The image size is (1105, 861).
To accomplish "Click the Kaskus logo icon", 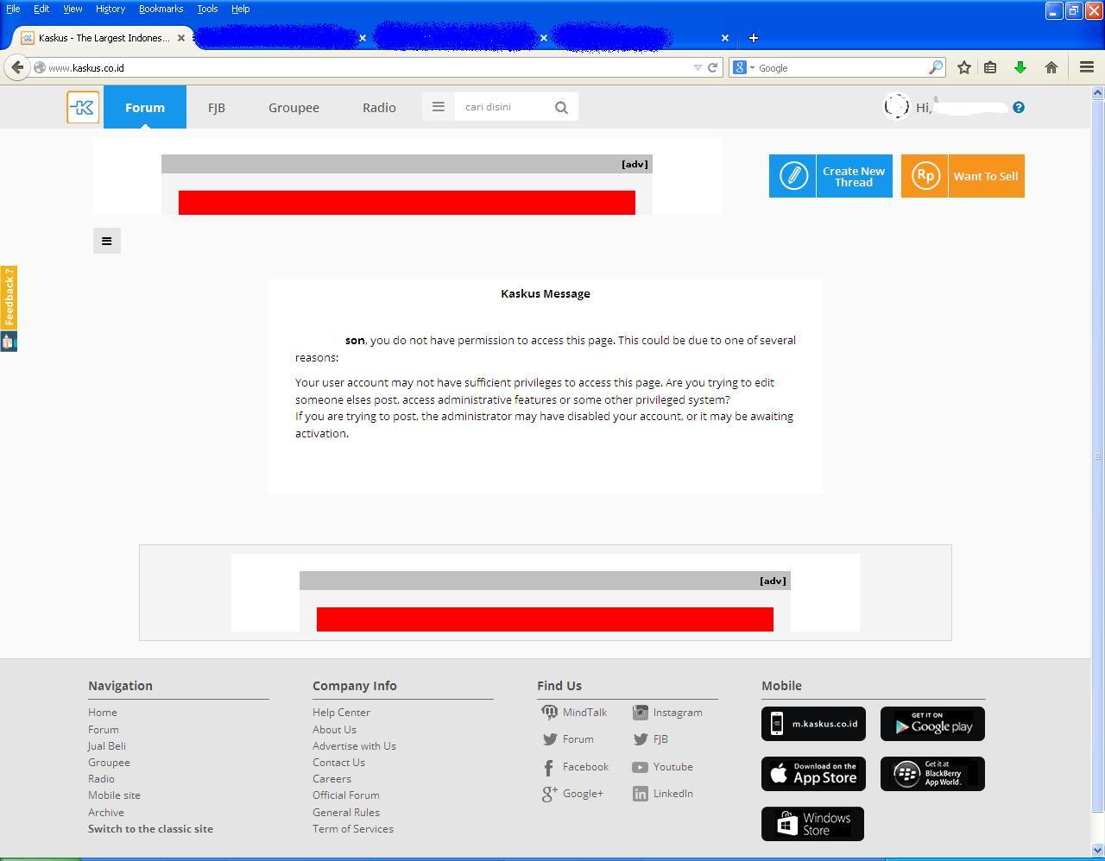I will click(83, 107).
